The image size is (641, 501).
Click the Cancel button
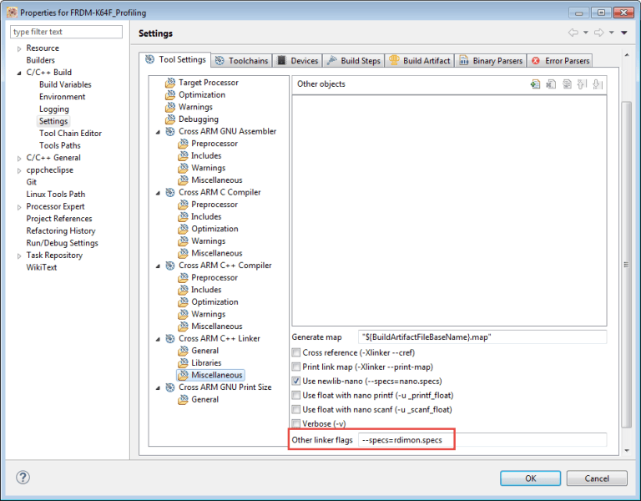tap(597, 478)
